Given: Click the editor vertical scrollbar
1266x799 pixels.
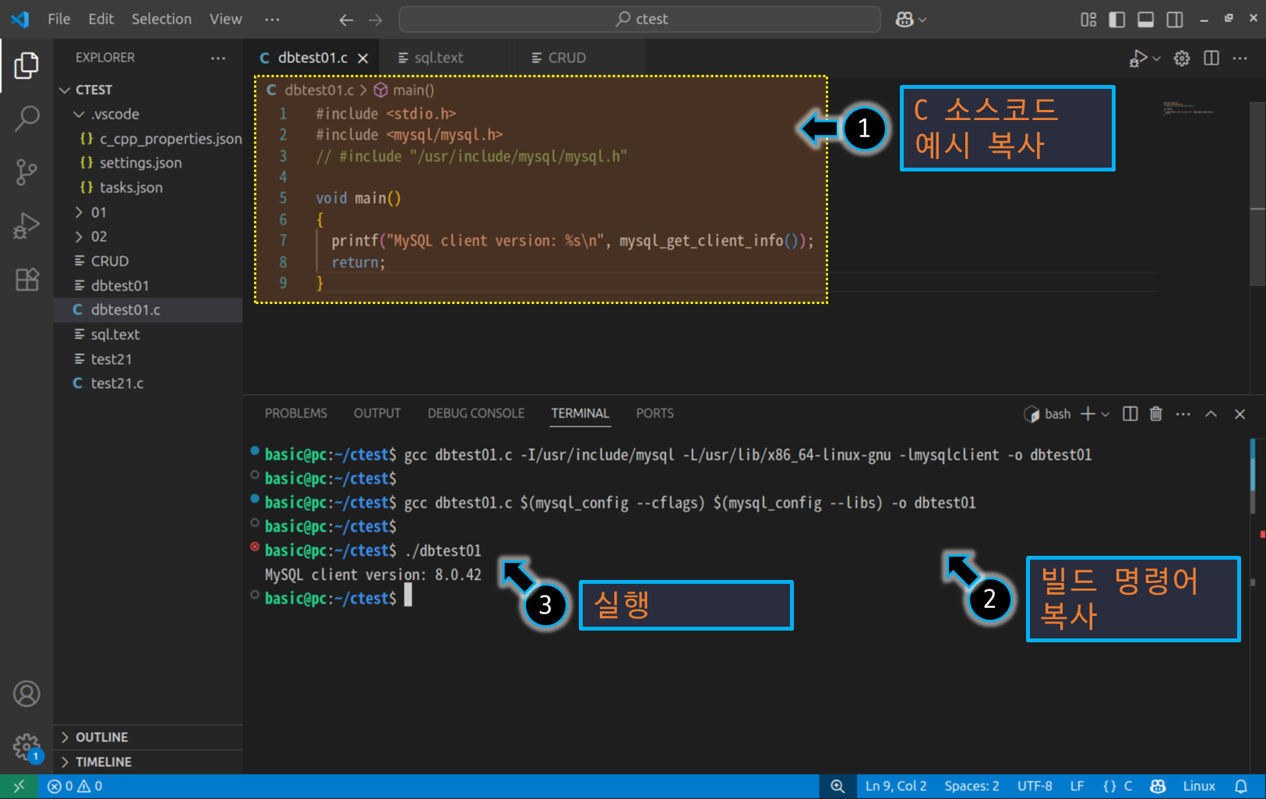Looking at the screenshot, I should click(1257, 195).
